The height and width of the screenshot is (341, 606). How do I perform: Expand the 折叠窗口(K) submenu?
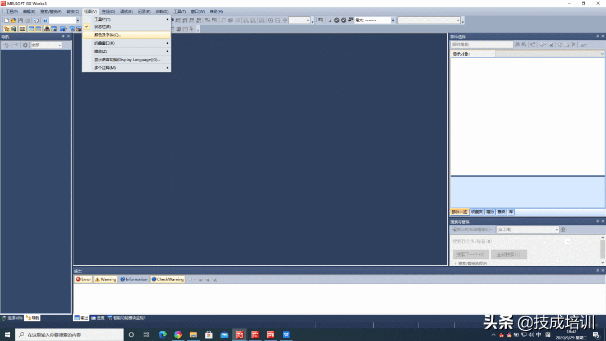[x=126, y=43]
